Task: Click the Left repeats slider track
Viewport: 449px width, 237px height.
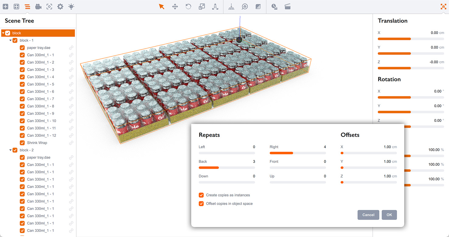Action: pyautogui.click(x=227, y=153)
